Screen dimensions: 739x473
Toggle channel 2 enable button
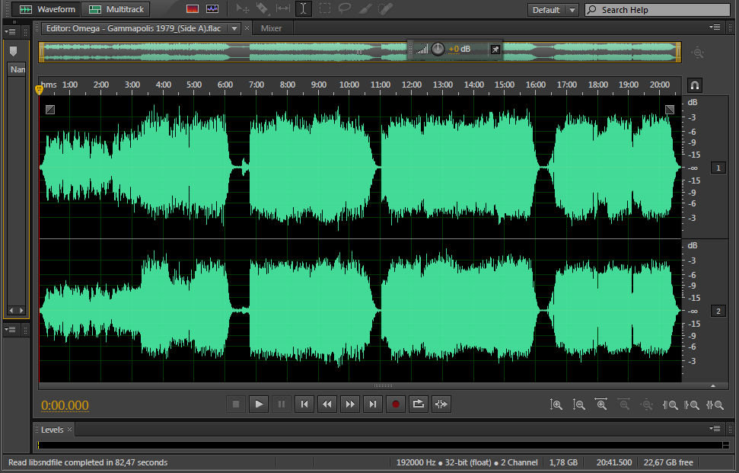(x=718, y=311)
